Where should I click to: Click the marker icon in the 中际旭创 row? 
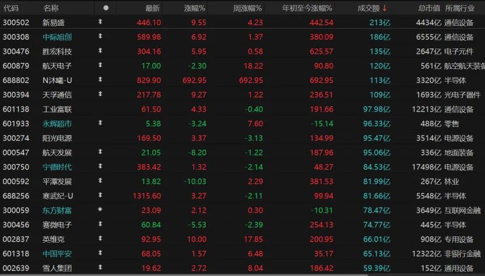pyautogui.click(x=100, y=36)
